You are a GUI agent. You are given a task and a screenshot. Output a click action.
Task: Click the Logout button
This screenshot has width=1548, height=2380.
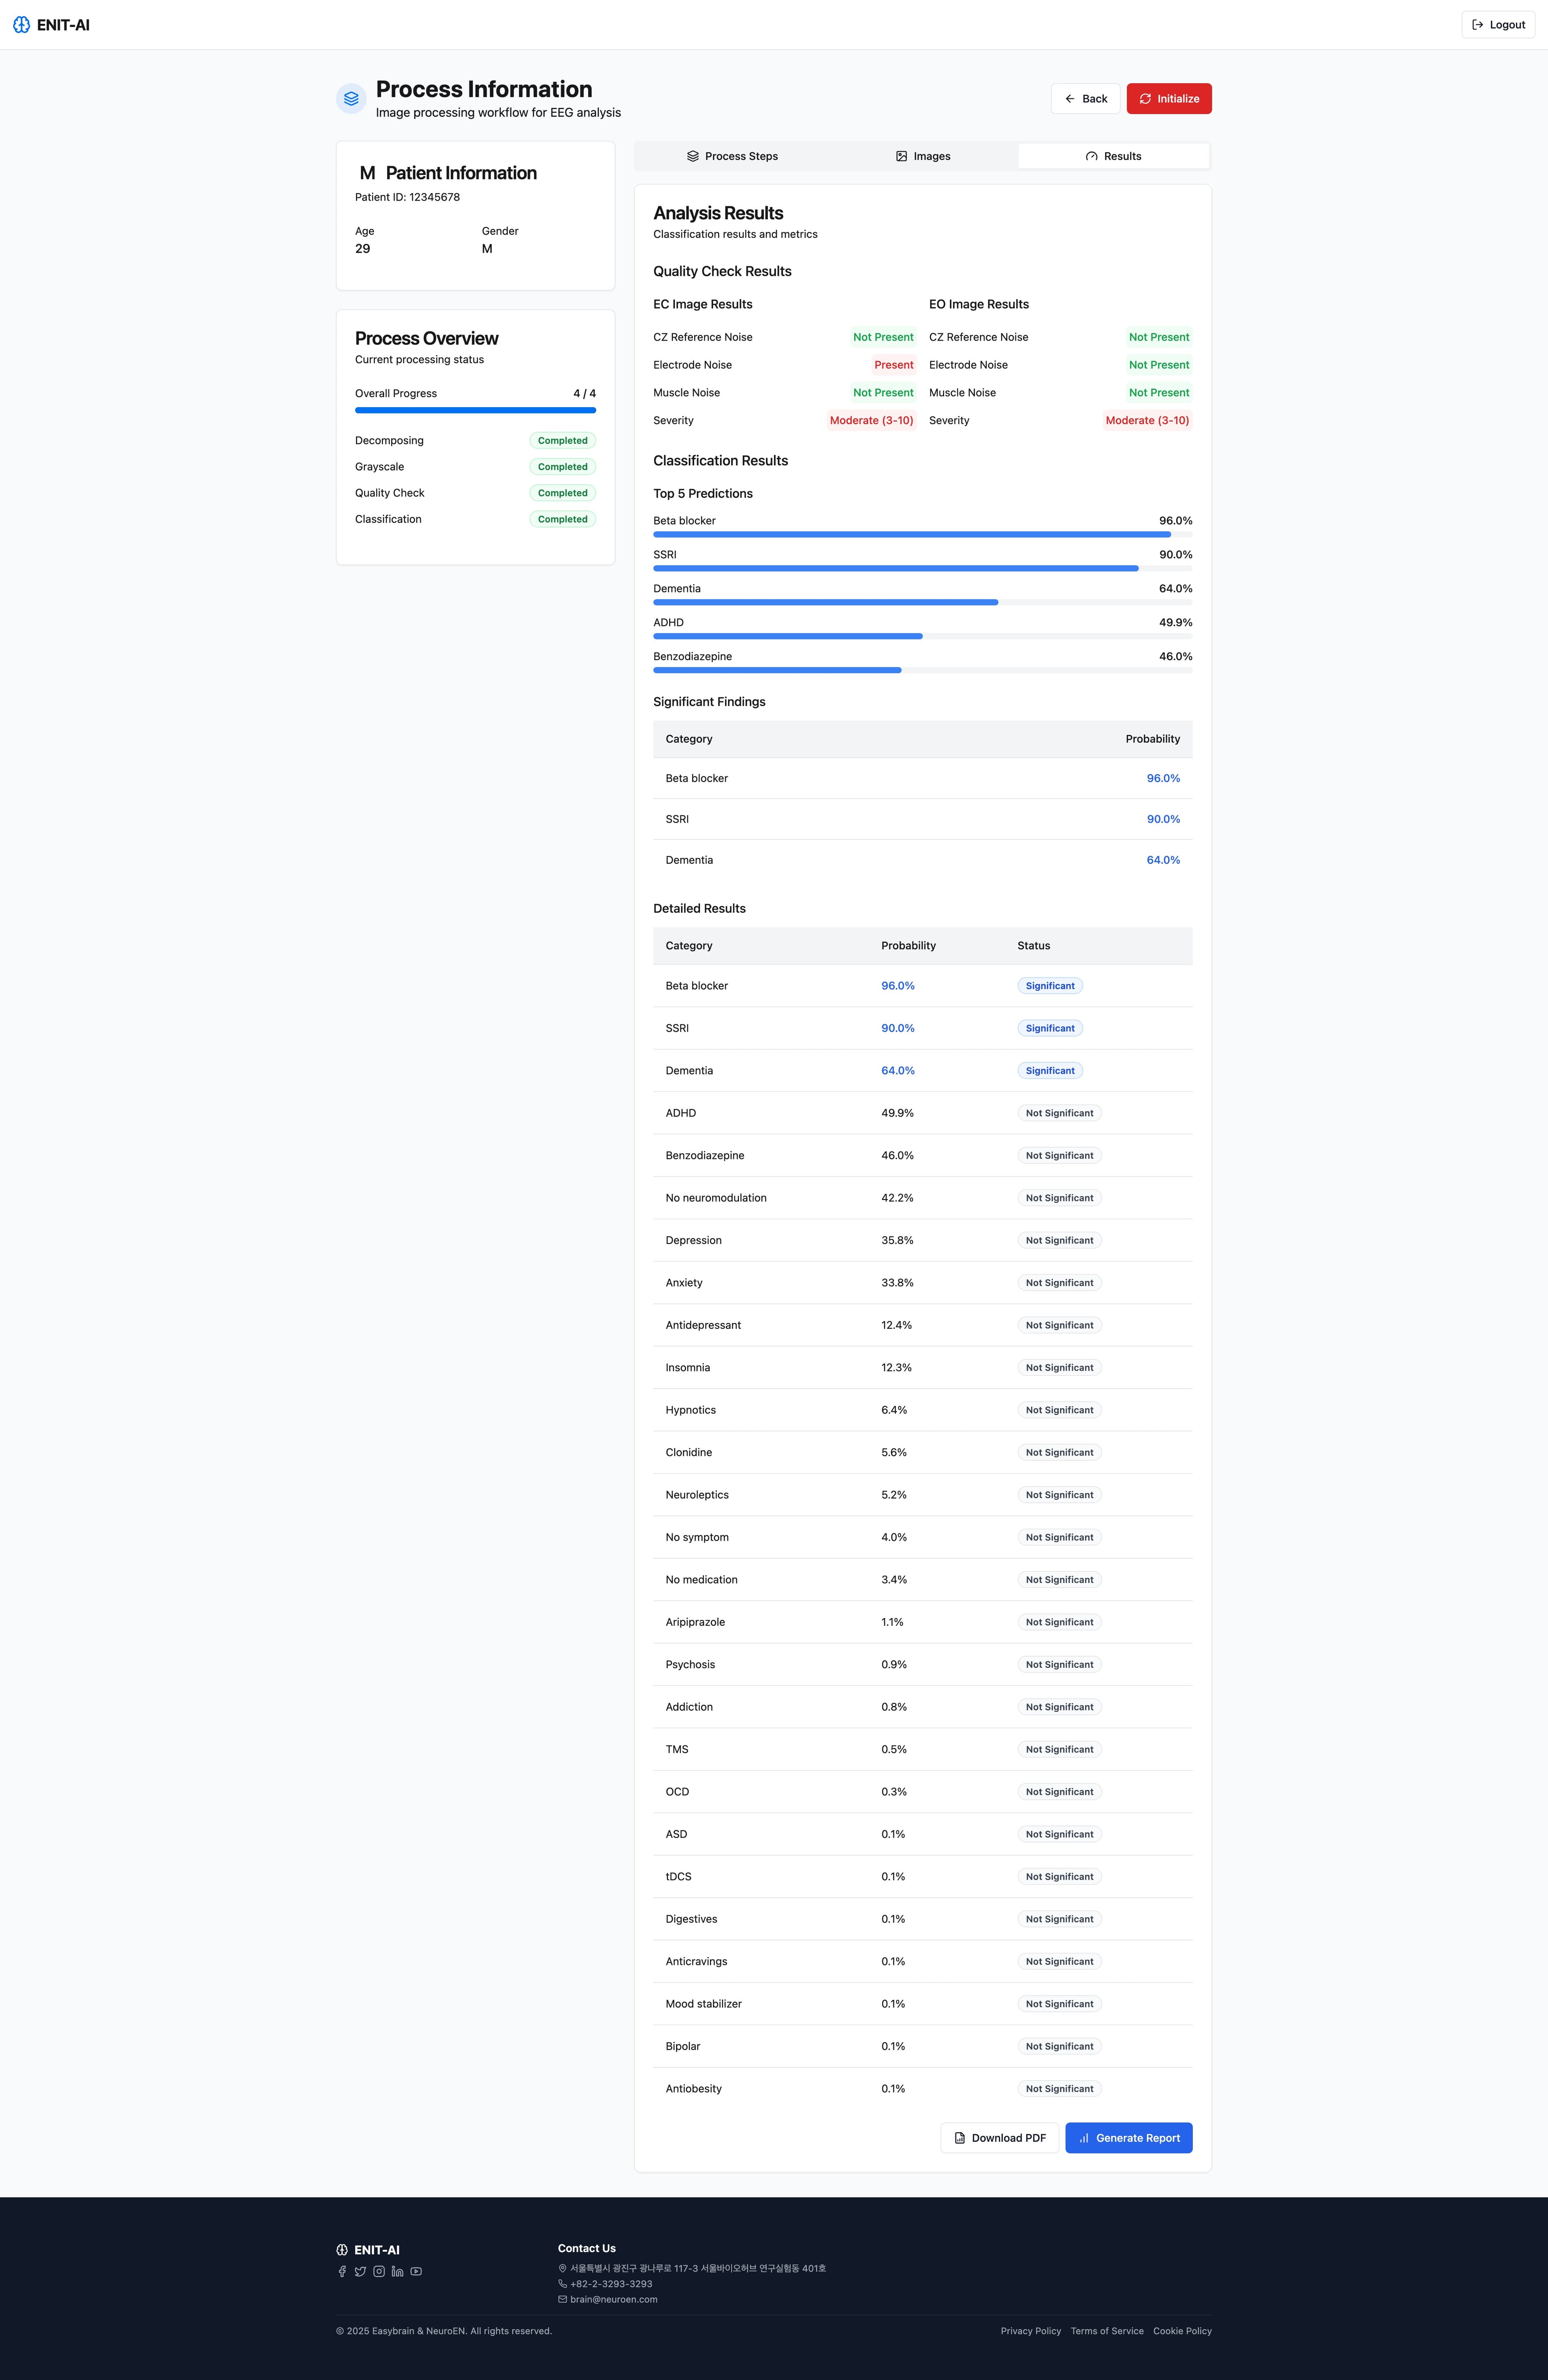pos(1498,25)
